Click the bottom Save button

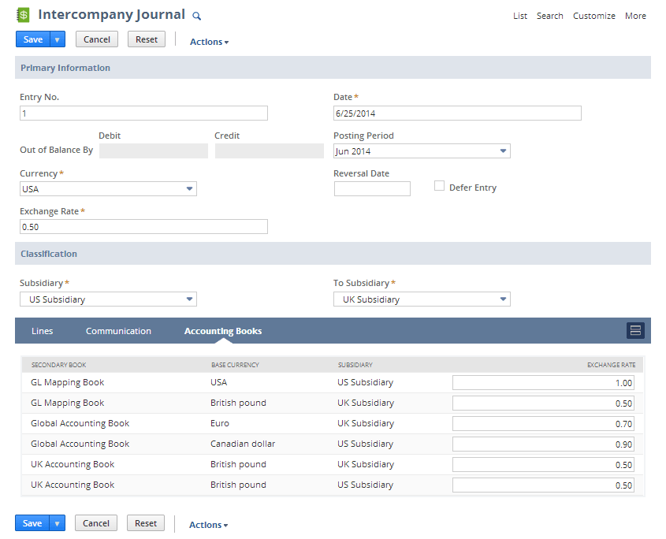(x=32, y=523)
